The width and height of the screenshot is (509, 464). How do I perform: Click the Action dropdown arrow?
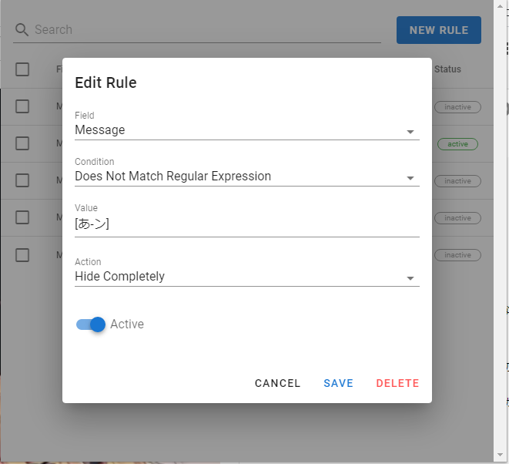410,278
